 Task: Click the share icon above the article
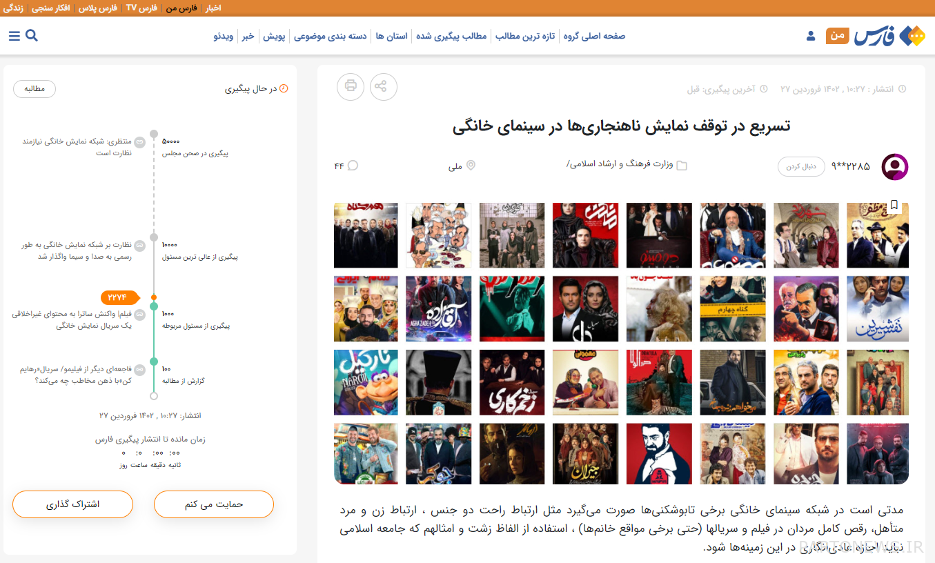click(x=379, y=86)
